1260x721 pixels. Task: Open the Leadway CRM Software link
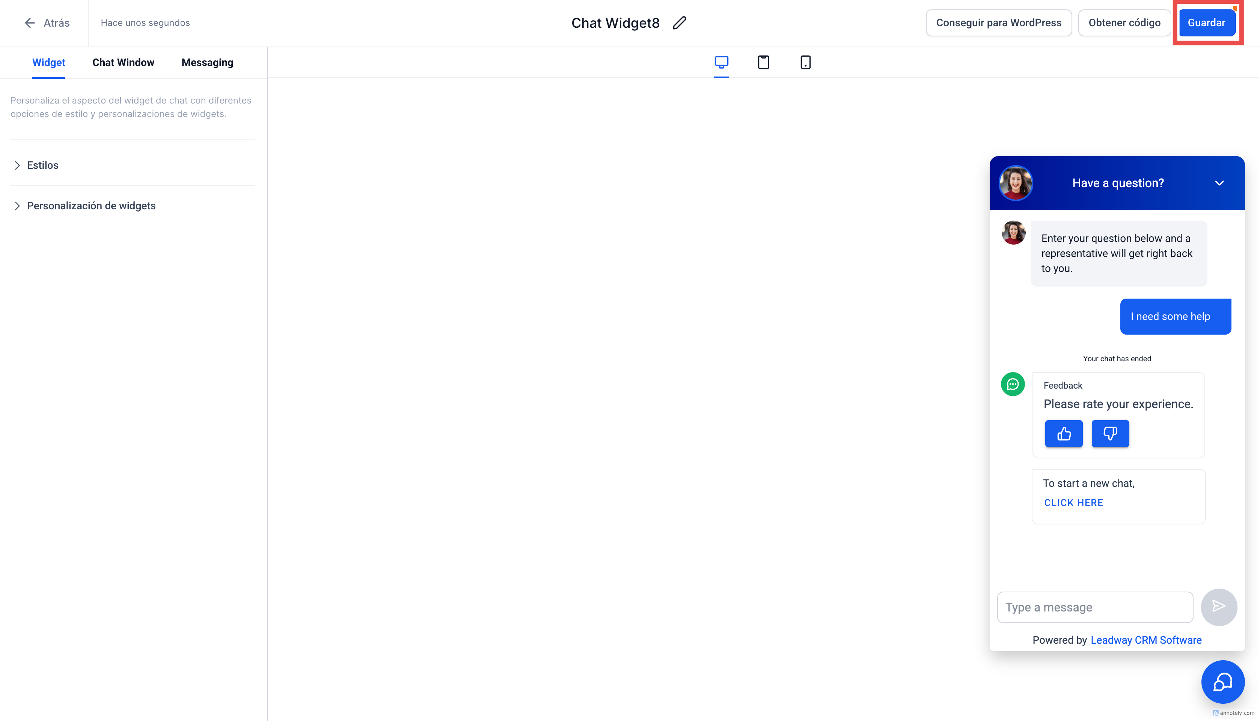[1145, 640]
